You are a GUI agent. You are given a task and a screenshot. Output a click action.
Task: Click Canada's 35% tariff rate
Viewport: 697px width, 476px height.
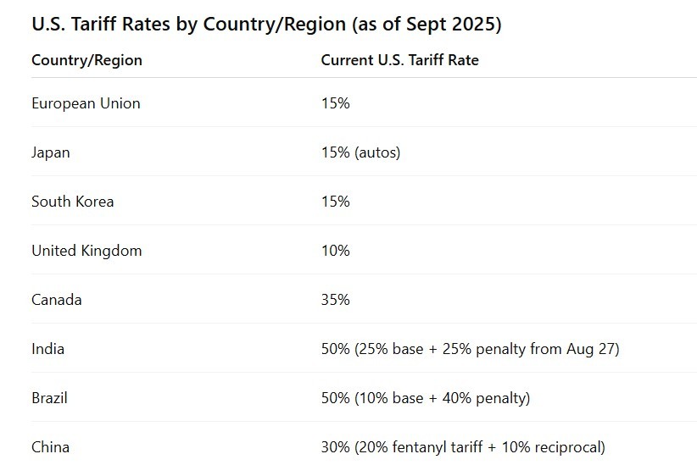coord(335,300)
